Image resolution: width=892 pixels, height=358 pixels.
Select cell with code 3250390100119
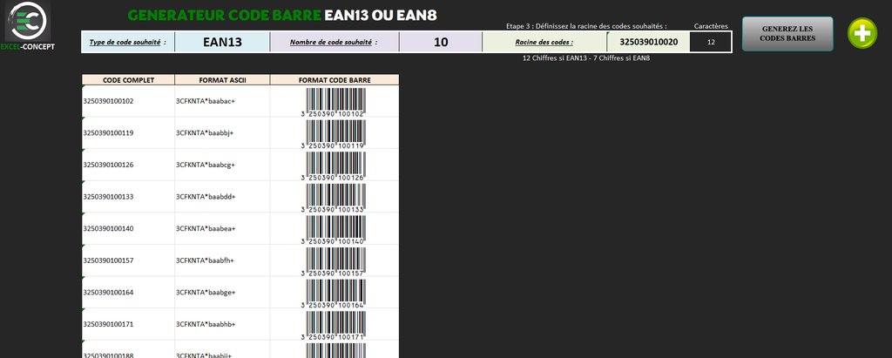click(x=129, y=133)
